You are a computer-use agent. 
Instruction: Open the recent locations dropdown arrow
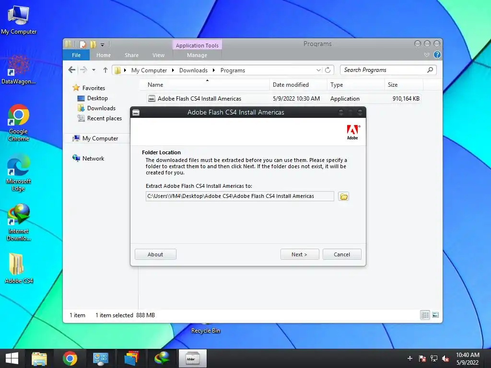coord(94,70)
